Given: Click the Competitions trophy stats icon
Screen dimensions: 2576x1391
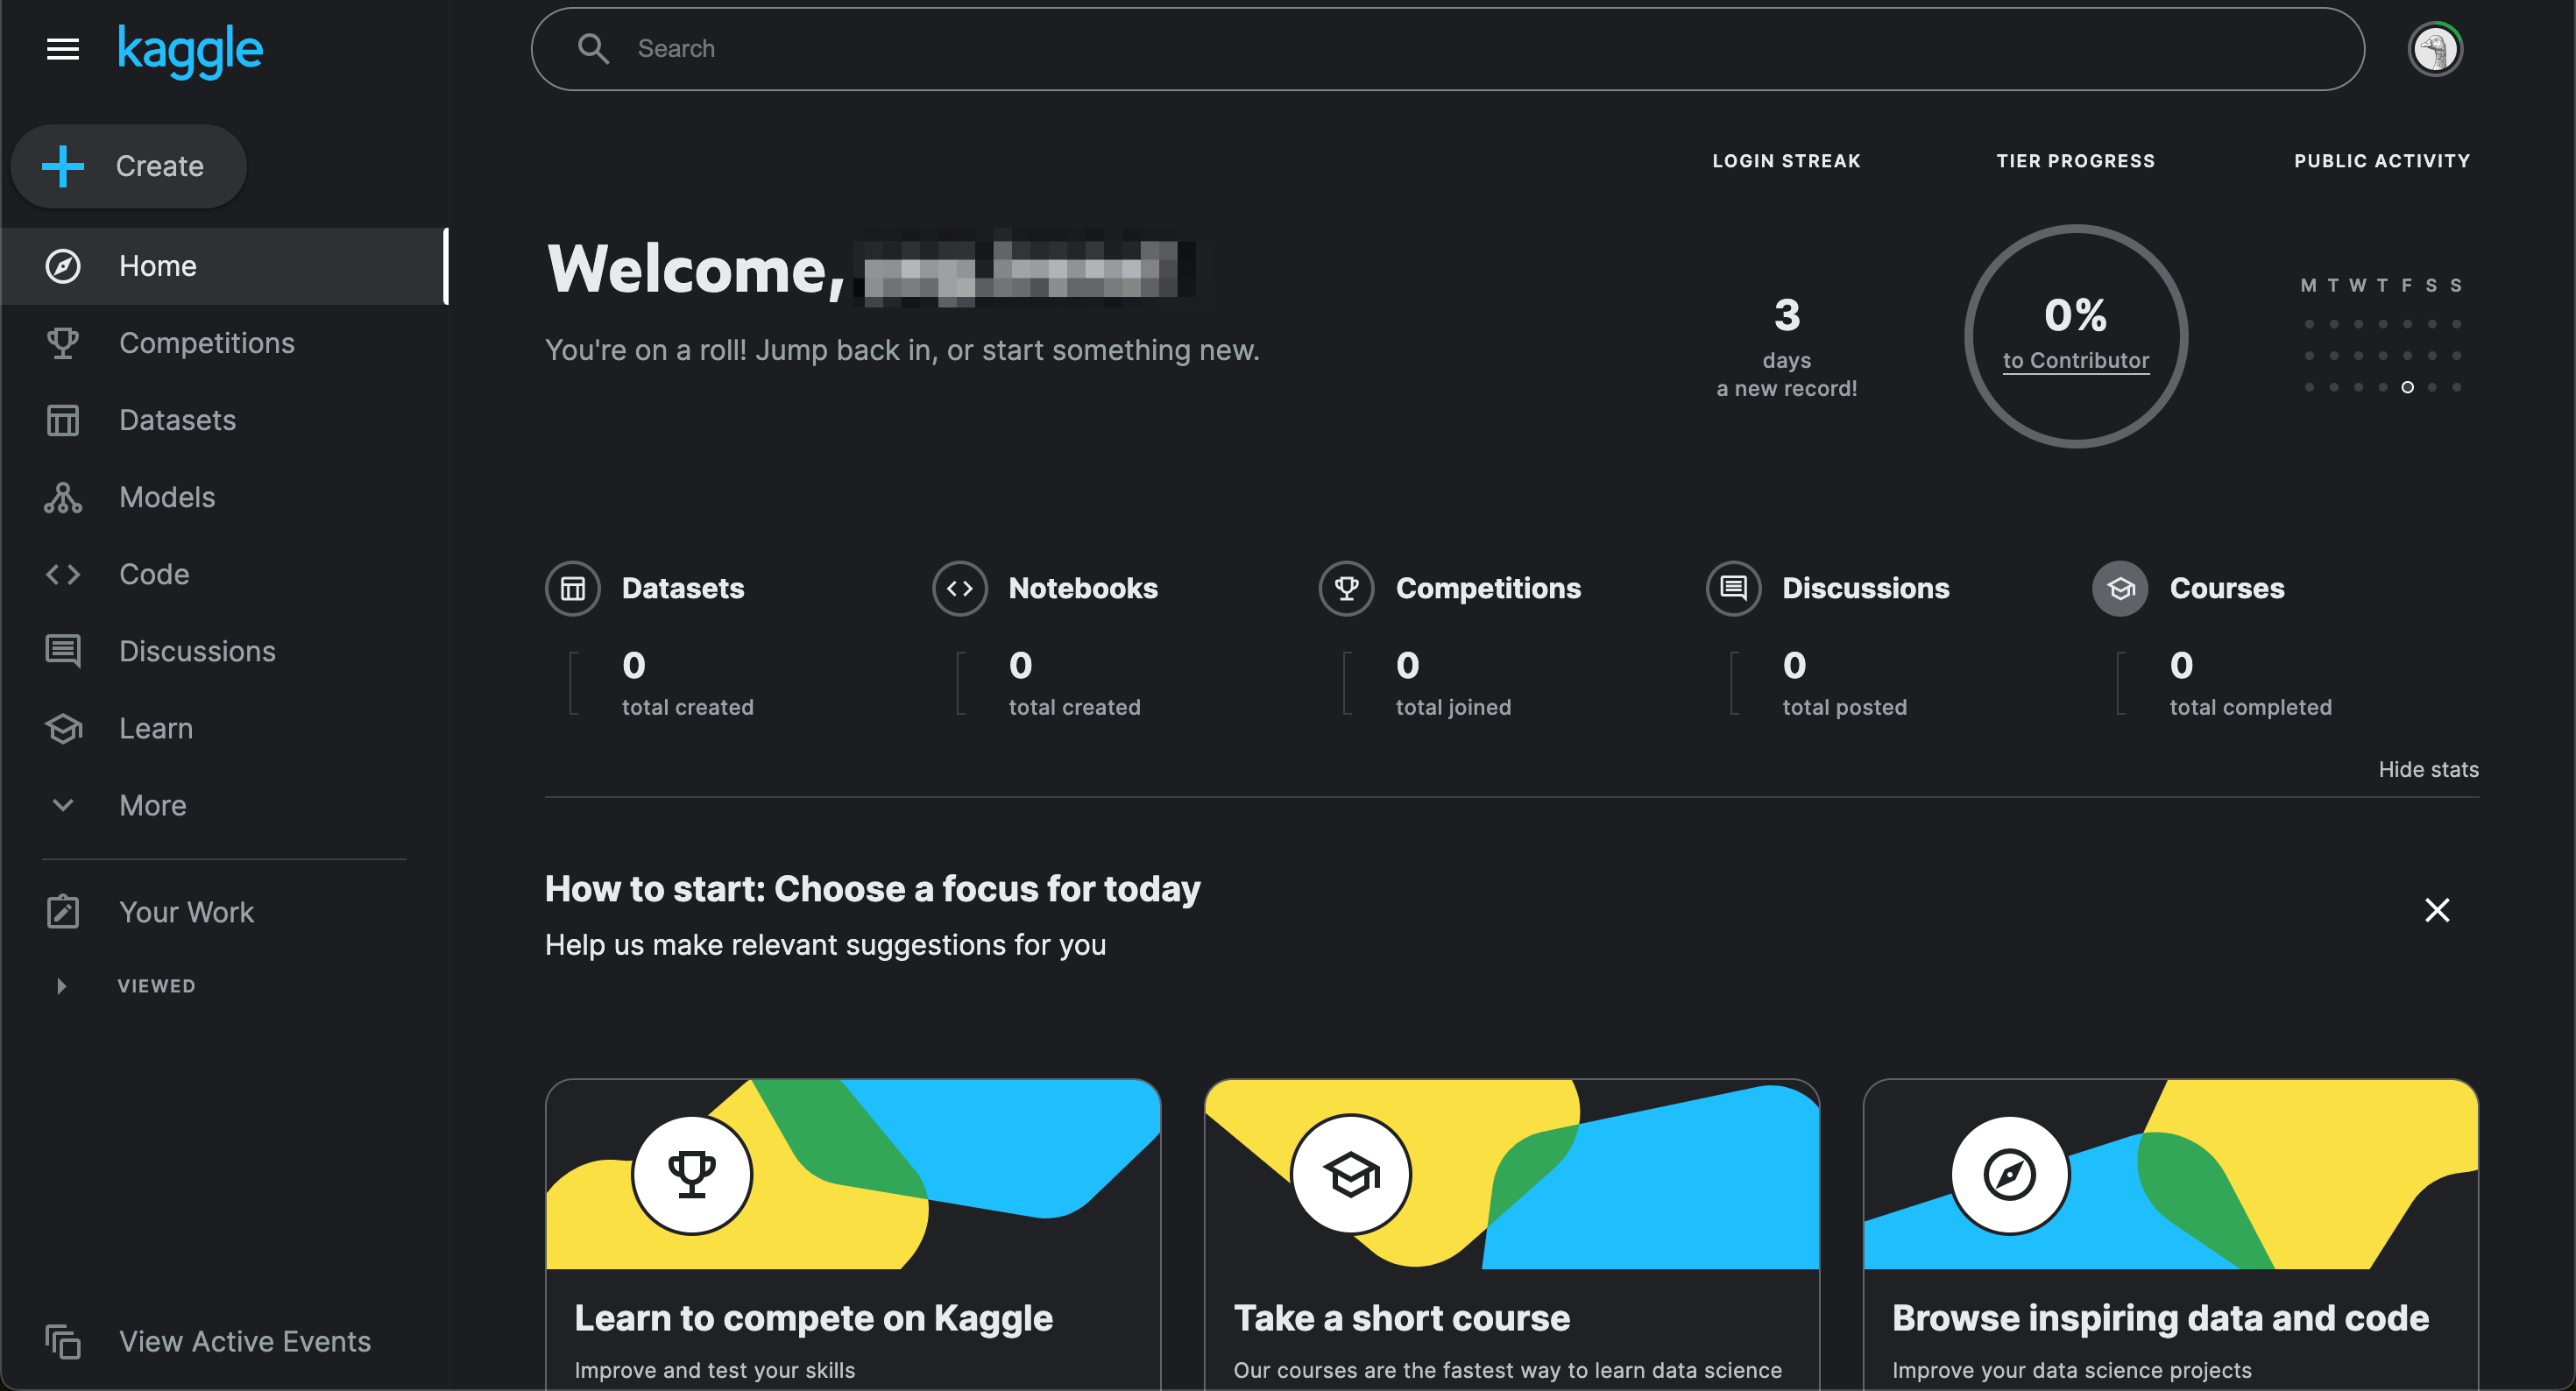Looking at the screenshot, I should (1346, 588).
